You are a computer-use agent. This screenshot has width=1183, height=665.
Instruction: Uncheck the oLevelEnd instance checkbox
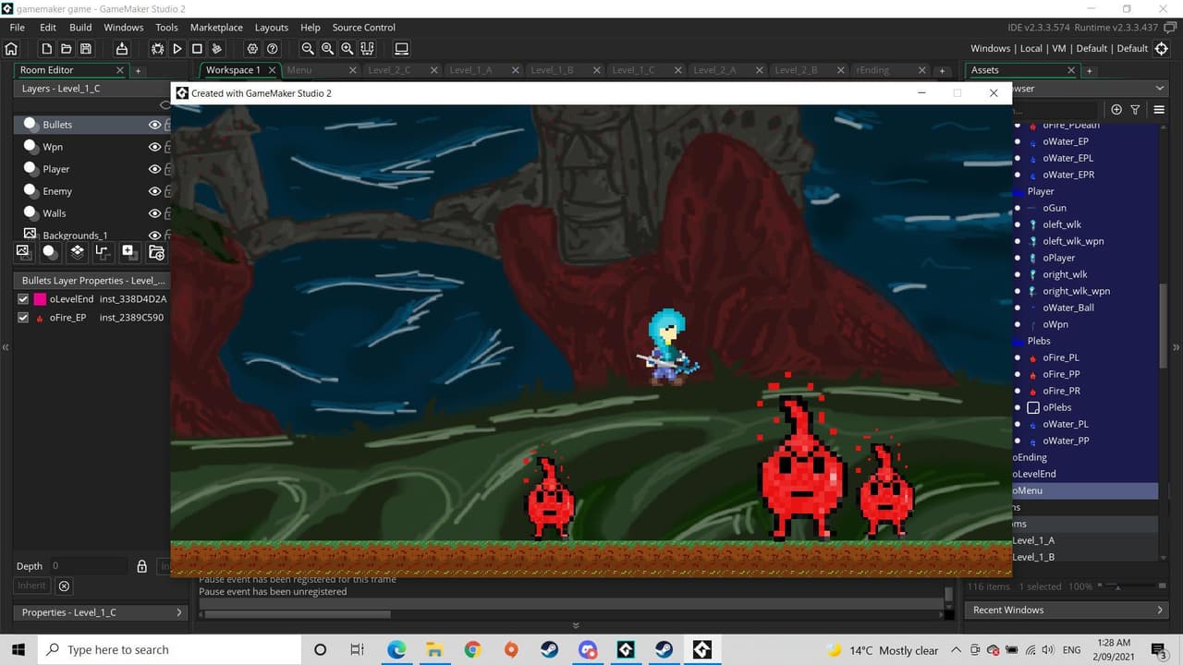(x=24, y=299)
